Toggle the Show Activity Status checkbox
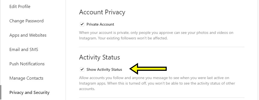Viewport: 259px width, 100px height. click(82, 69)
